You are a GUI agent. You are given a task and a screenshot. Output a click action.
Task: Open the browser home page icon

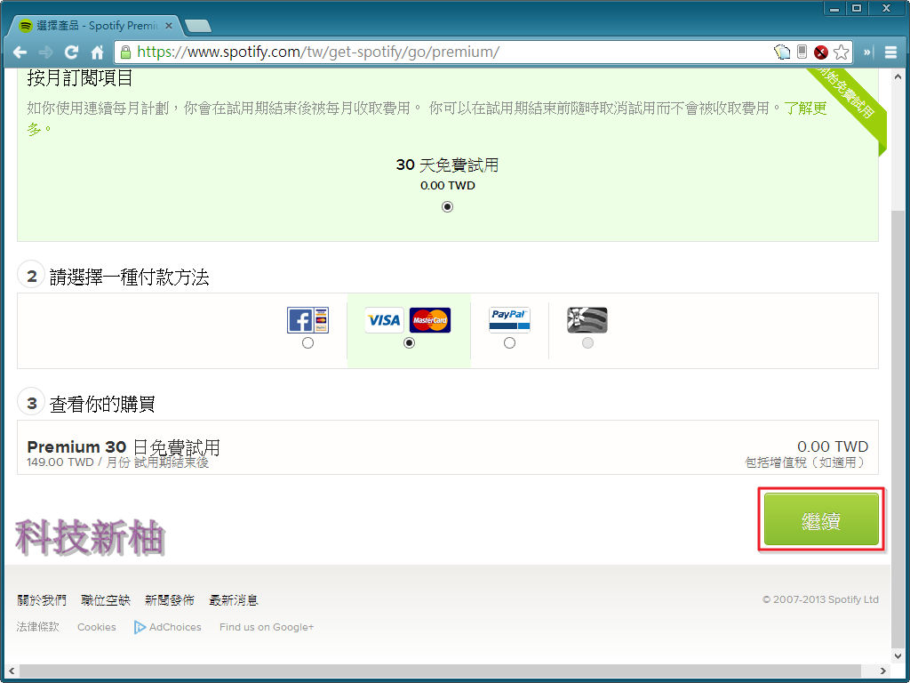coord(97,52)
